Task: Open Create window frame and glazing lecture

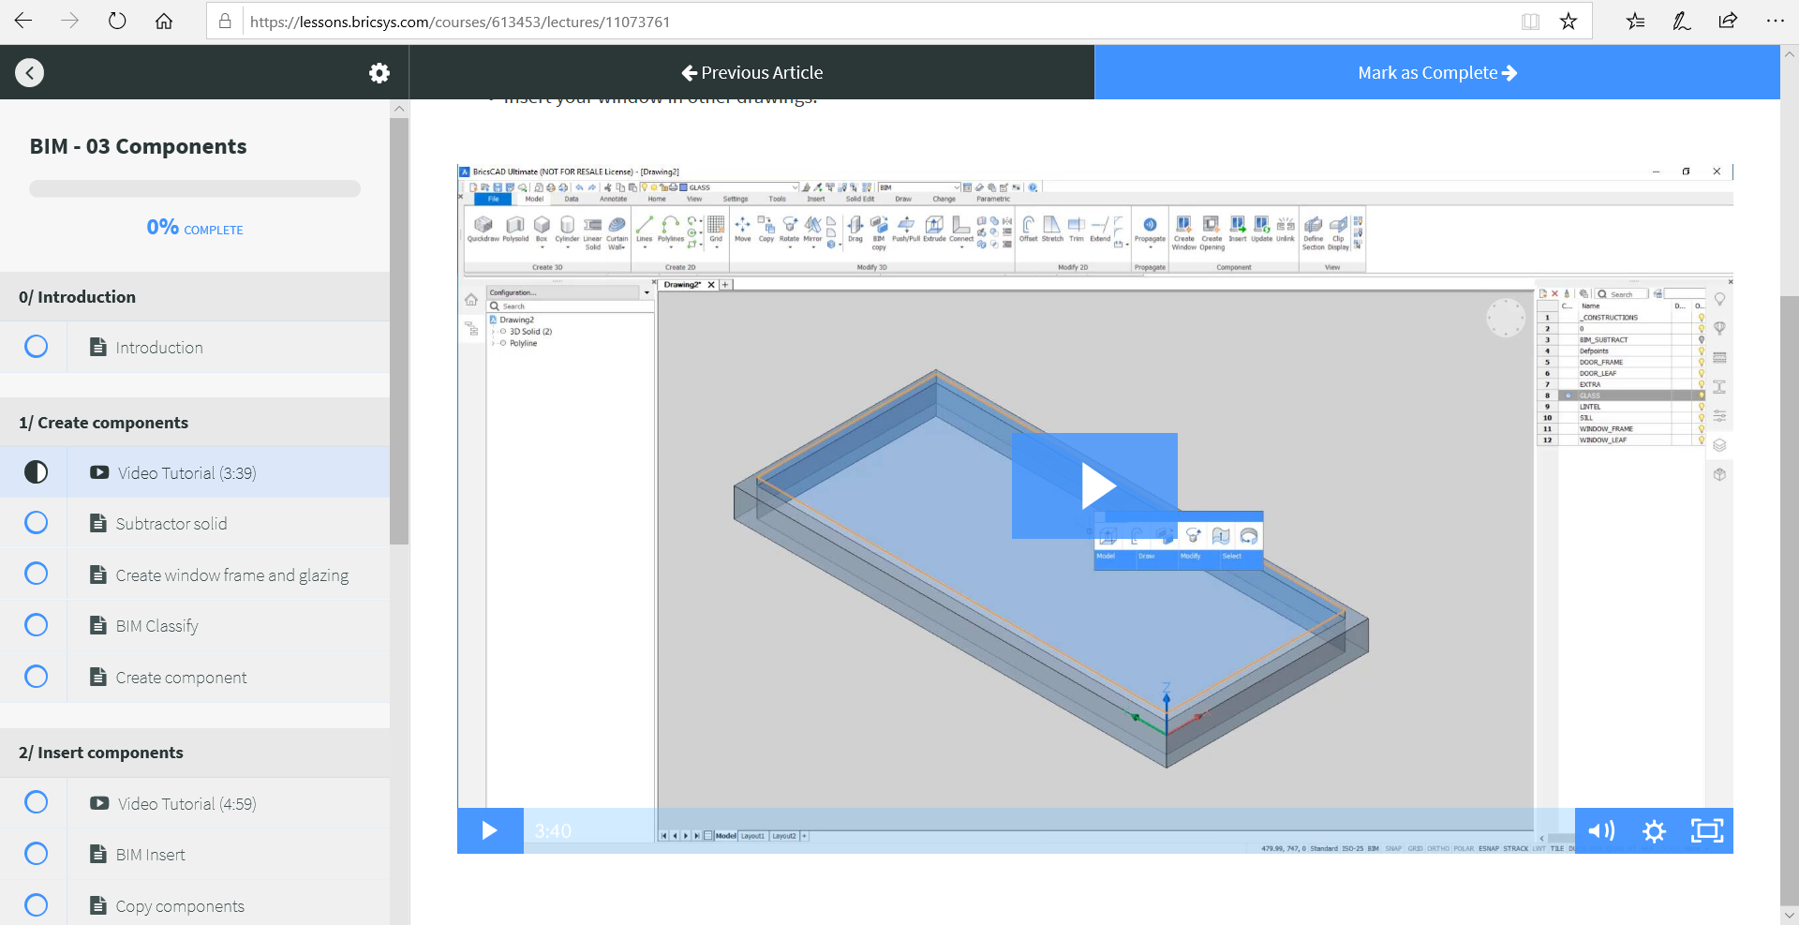Action: (232, 575)
